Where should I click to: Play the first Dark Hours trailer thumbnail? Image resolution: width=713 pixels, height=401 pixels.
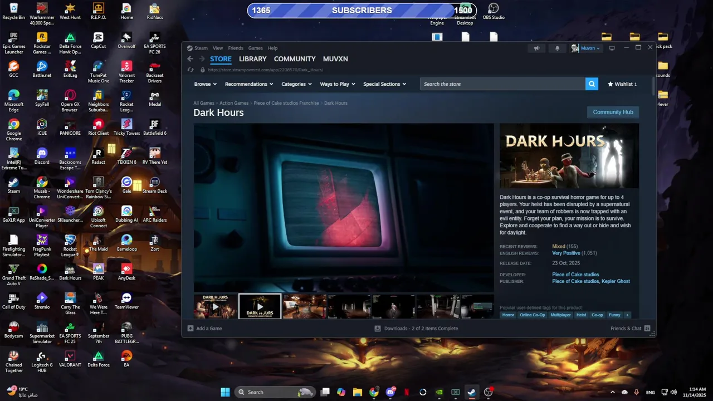215,306
